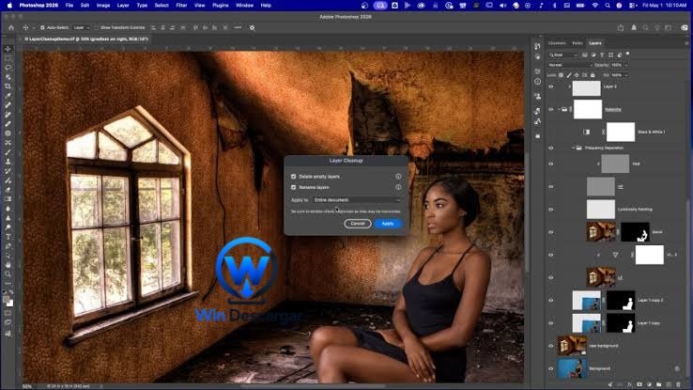The height and width of the screenshot is (390, 693).
Task: Open the Plugins menu
Action: point(220,6)
